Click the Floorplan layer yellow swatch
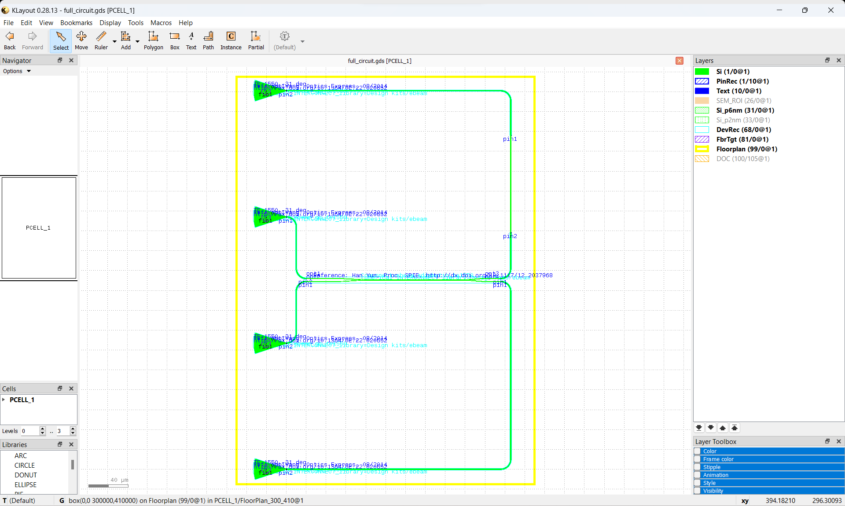This screenshot has height=506, width=845. [702, 149]
